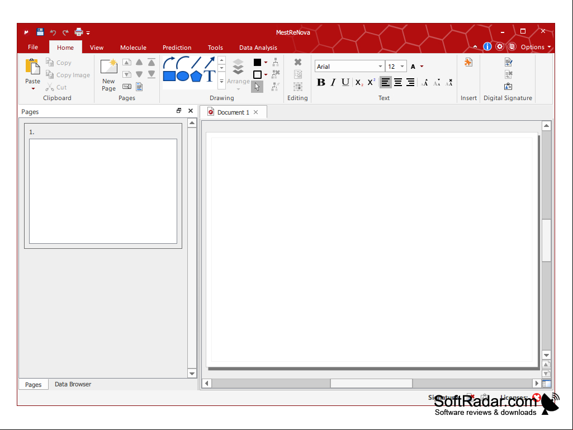This screenshot has height=430, width=573.
Task: Click the Pages panel scroll up arrow
Action: click(x=192, y=123)
